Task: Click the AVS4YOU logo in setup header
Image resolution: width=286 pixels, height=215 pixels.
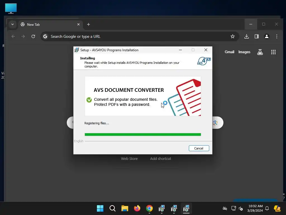Action: tap(204, 61)
